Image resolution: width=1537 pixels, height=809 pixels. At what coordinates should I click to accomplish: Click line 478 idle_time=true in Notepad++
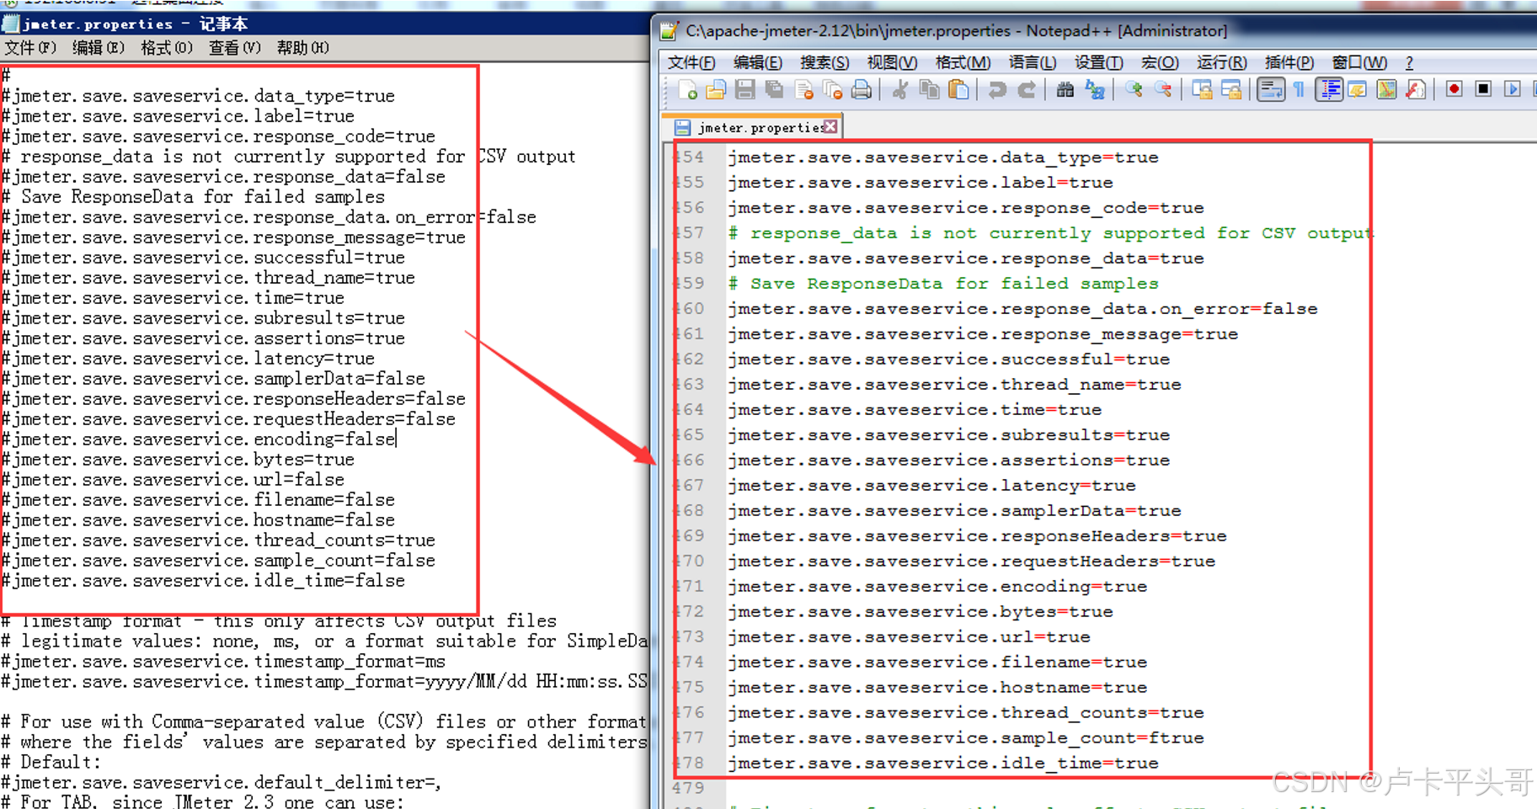point(943,764)
